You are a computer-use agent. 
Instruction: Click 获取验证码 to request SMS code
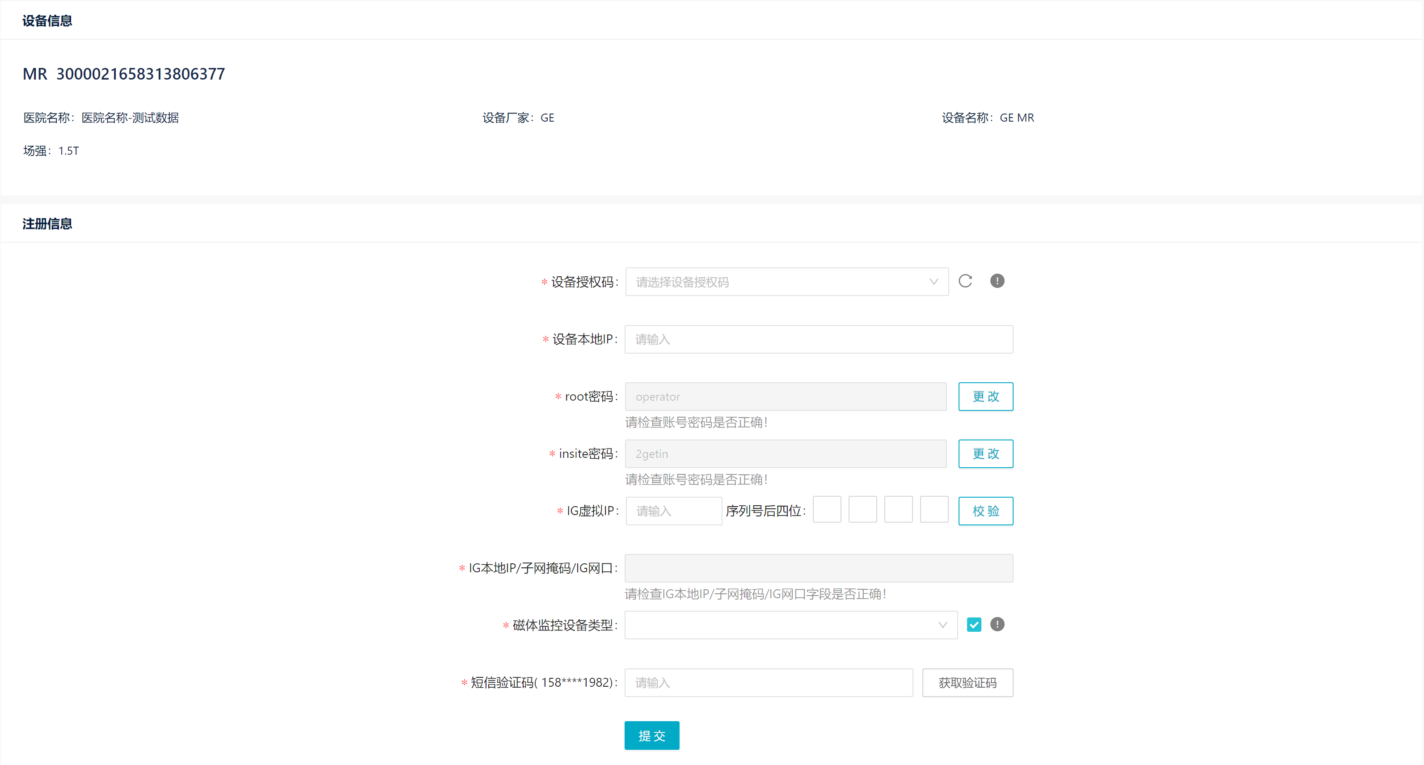[x=967, y=683]
